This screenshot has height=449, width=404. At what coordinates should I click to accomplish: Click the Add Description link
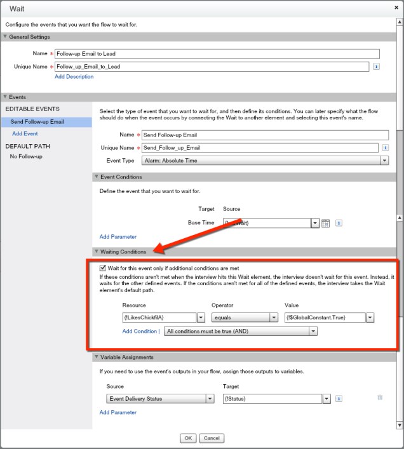(74, 77)
